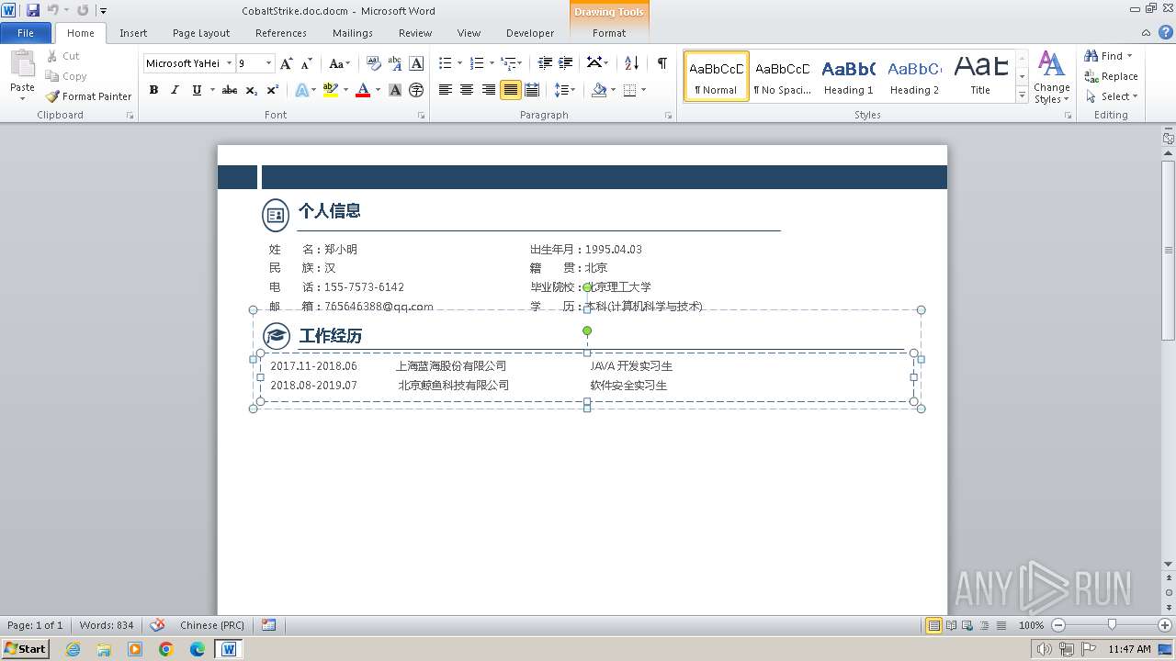This screenshot has height=661, width=1176.
Task: Switch to the Page Layout tab
Action: coord(201,33)
